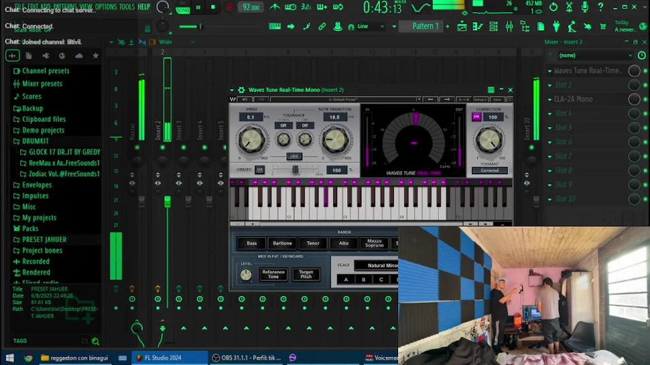Click the magnet snap icon
The height and width of the screenshot is (365, 650).
pyautogui.click(x=351, y=27)
